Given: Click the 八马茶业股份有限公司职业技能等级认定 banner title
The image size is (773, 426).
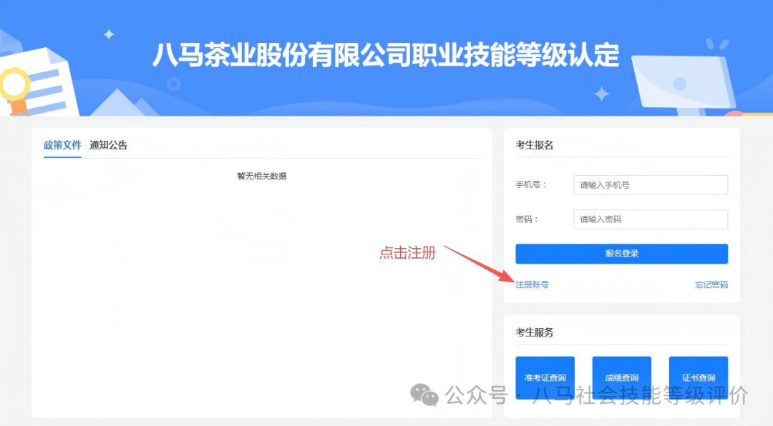Looking at the screenshot, I should (386, 54).
